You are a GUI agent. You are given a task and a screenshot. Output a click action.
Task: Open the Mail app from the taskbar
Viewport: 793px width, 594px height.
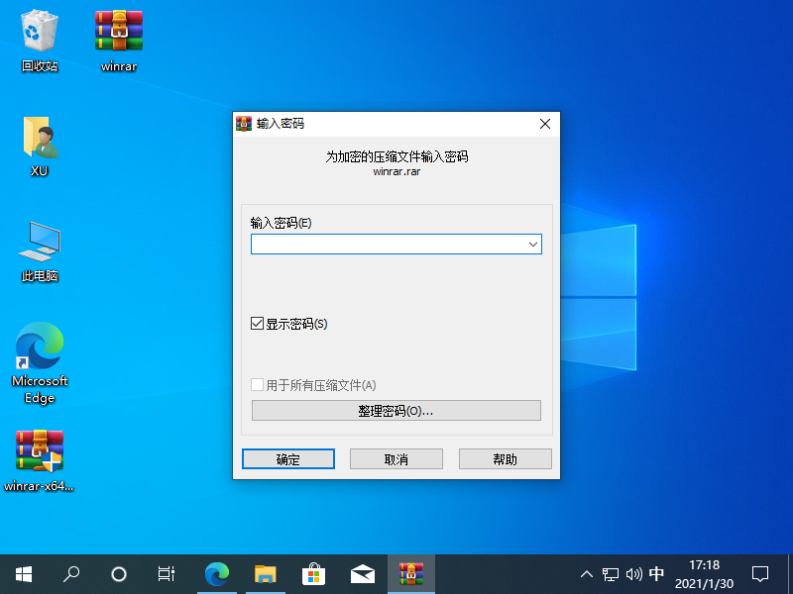pos(362,573)
